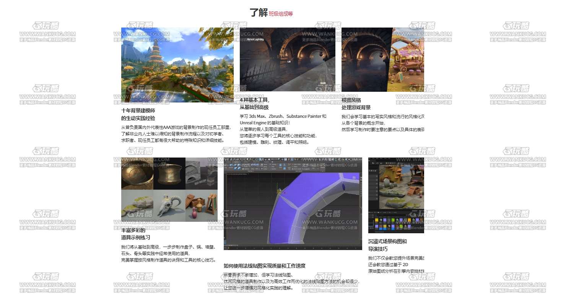The width and height of the screenshot is (566, 299).
Task: Click heading line "从基础到高级"
Action: pyautogui.click(x=254, y=107)
